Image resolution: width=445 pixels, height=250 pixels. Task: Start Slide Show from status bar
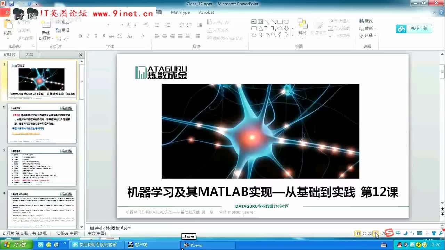click(x=376, y=233)
